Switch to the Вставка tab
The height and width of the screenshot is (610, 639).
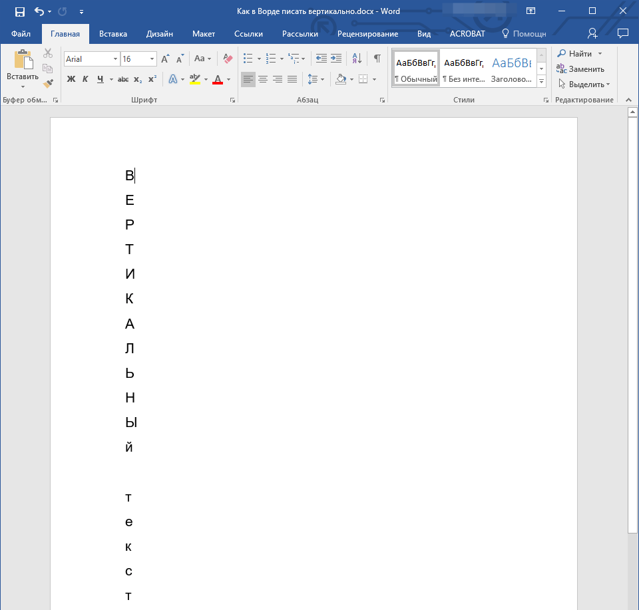(113, 34)
